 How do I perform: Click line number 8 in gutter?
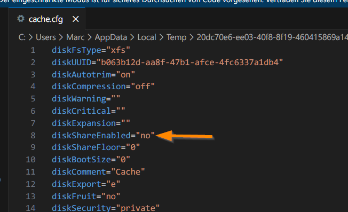coord(33,136)
